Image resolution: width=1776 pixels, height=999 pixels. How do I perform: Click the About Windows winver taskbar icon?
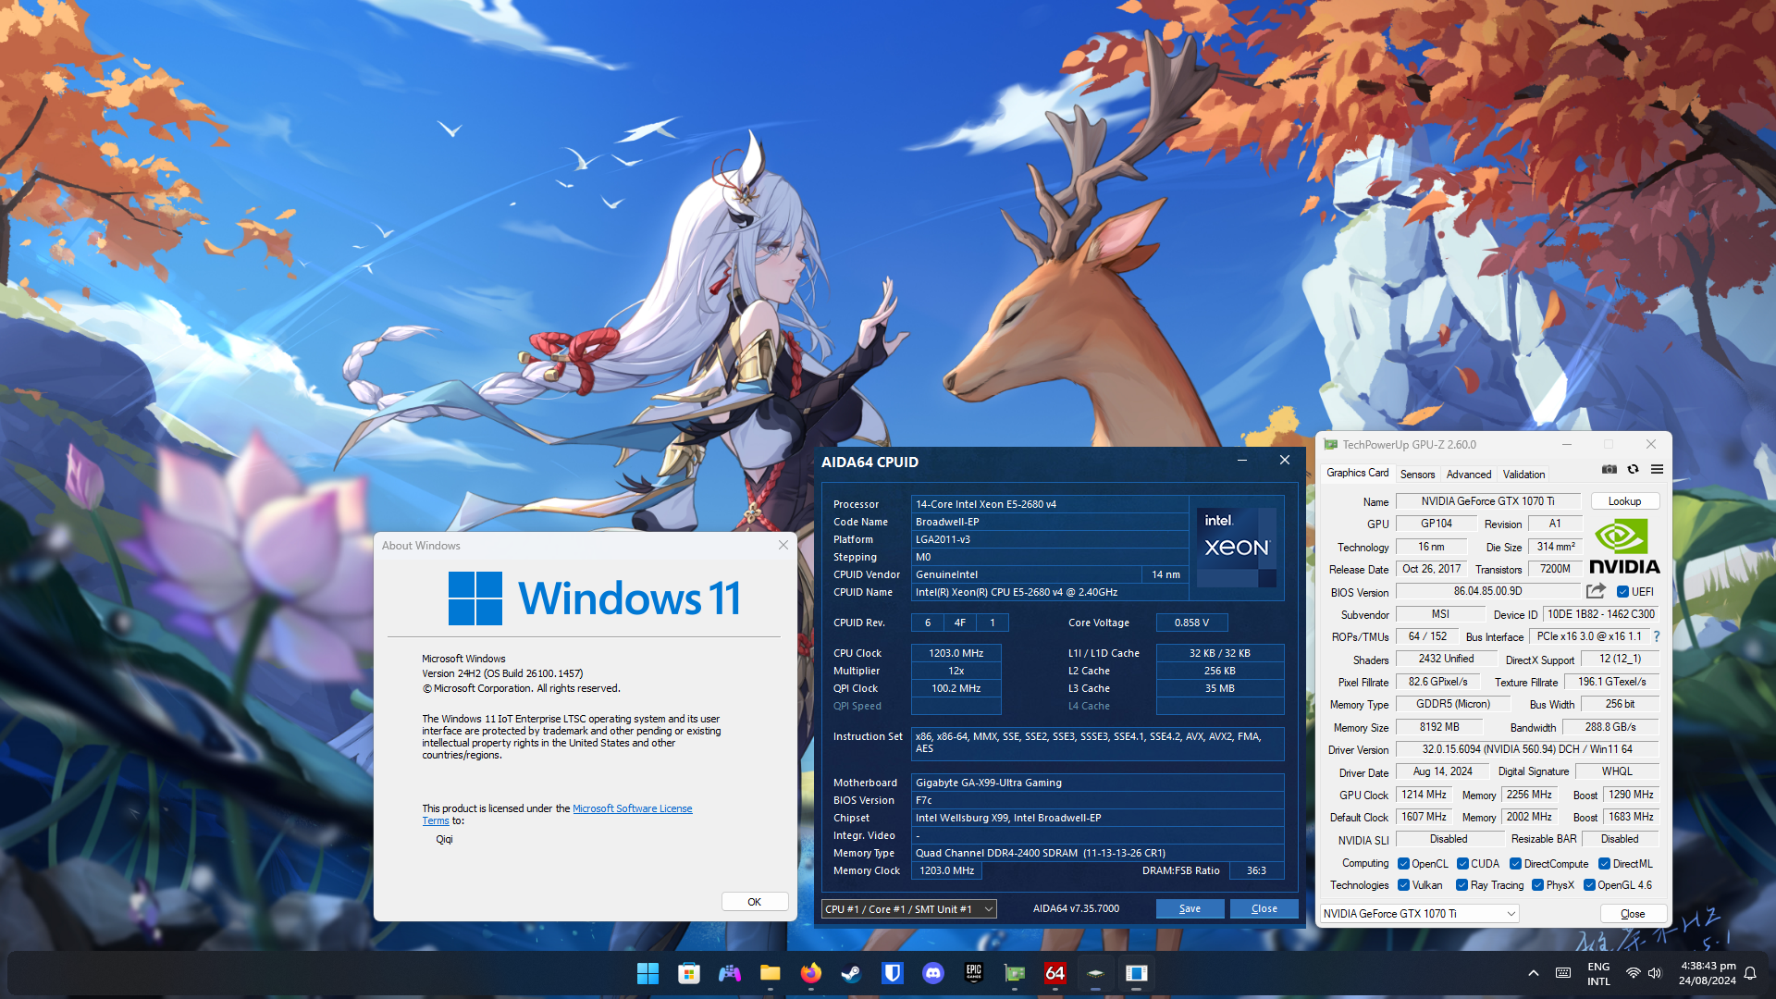1137,973
